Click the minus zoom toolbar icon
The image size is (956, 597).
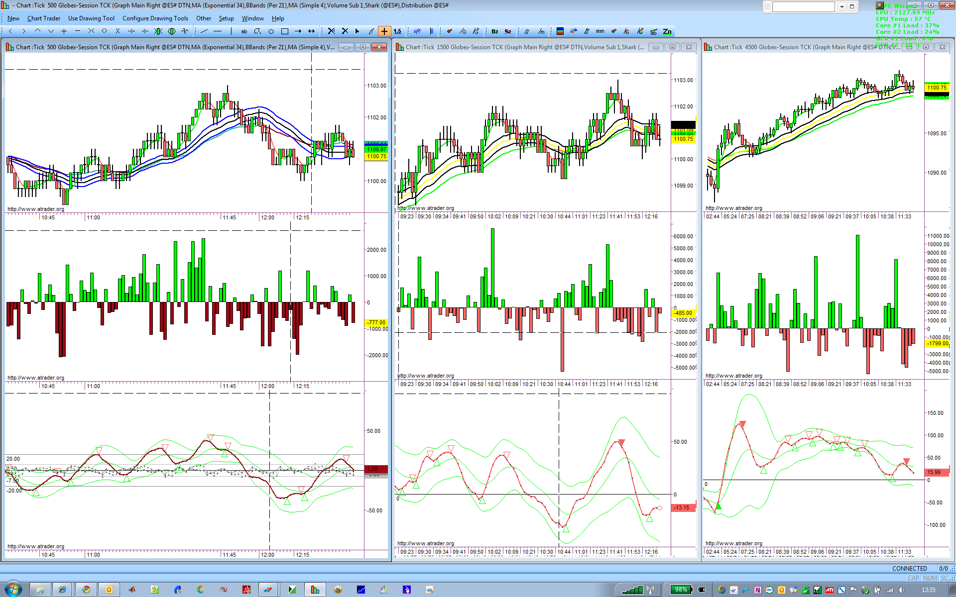pos(78,31)
